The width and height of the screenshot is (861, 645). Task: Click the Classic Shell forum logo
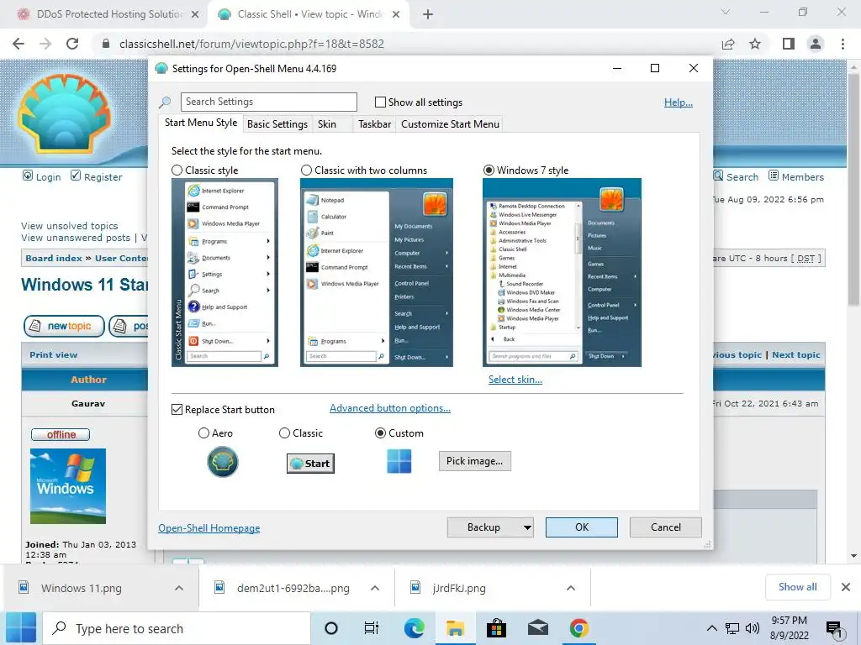pyautogui.click(x=65, y=113)
